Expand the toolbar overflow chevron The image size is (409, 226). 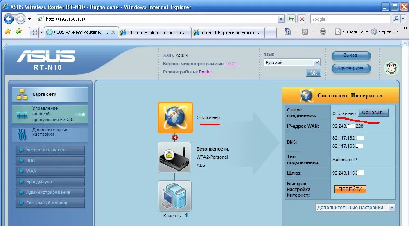pos(405,28)
